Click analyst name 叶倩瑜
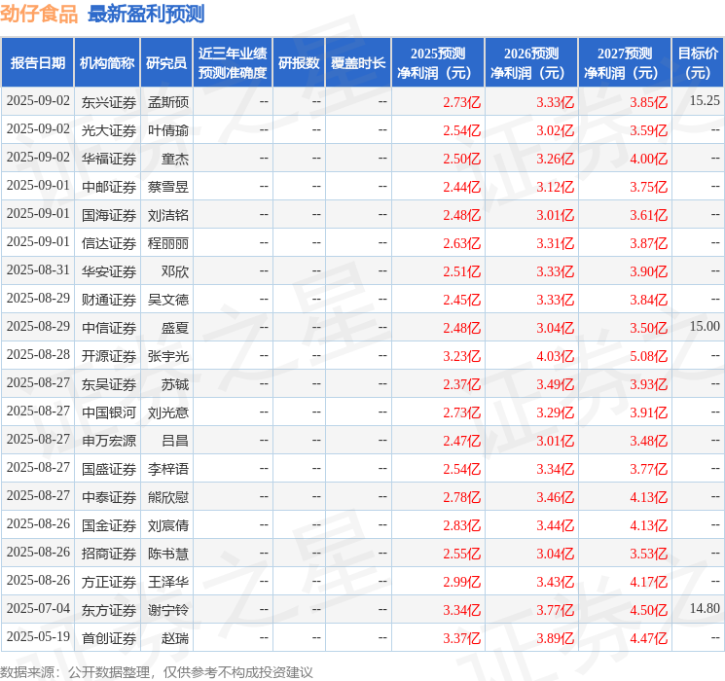This screenshot has width=725, height=681. (168, 130)
